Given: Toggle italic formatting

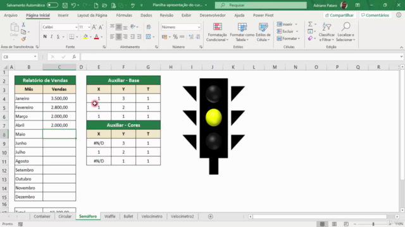Looking at the screenshot, I should pos(51,37).
